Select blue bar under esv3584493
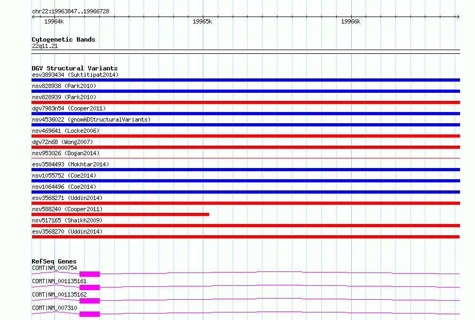Screen dimensions: 475x320 pyautogui.click(x=246, y=170)
